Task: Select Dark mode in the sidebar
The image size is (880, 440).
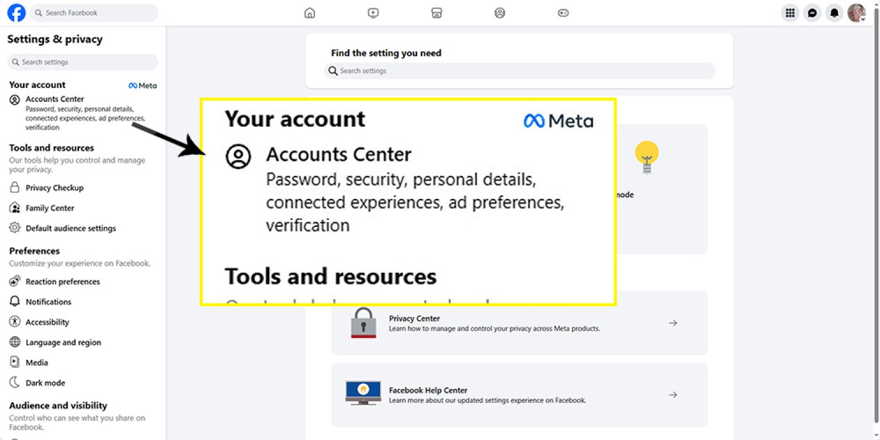Action: click(x=45, y=383)
